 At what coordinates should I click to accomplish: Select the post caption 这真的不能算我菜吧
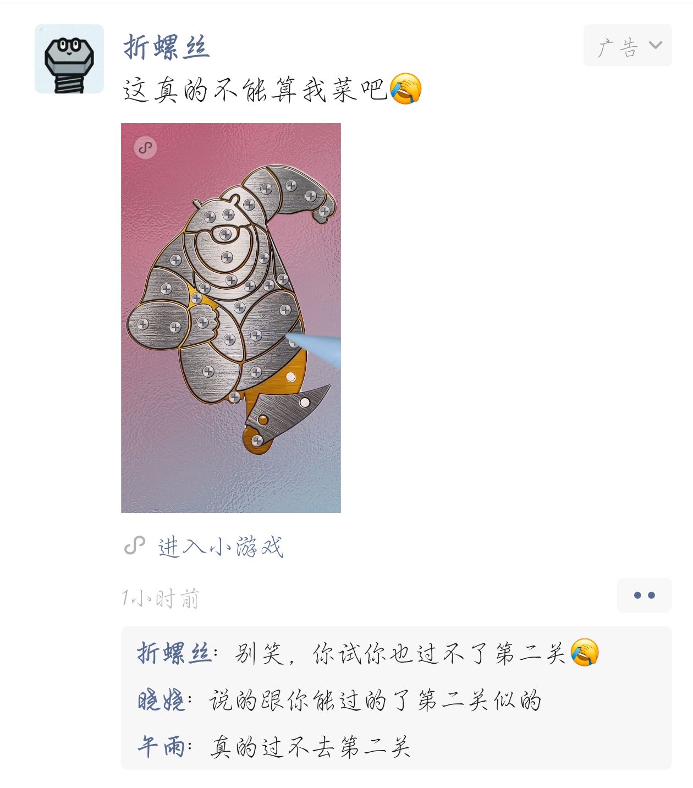tap(255, 90)
